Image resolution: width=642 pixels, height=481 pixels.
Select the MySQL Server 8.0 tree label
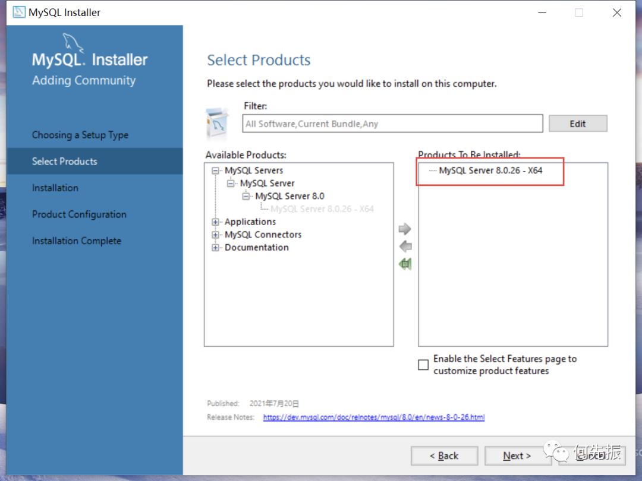point(290,197)
